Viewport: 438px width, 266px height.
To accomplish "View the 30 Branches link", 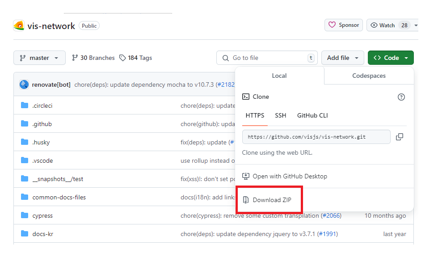I will point(93,58).
